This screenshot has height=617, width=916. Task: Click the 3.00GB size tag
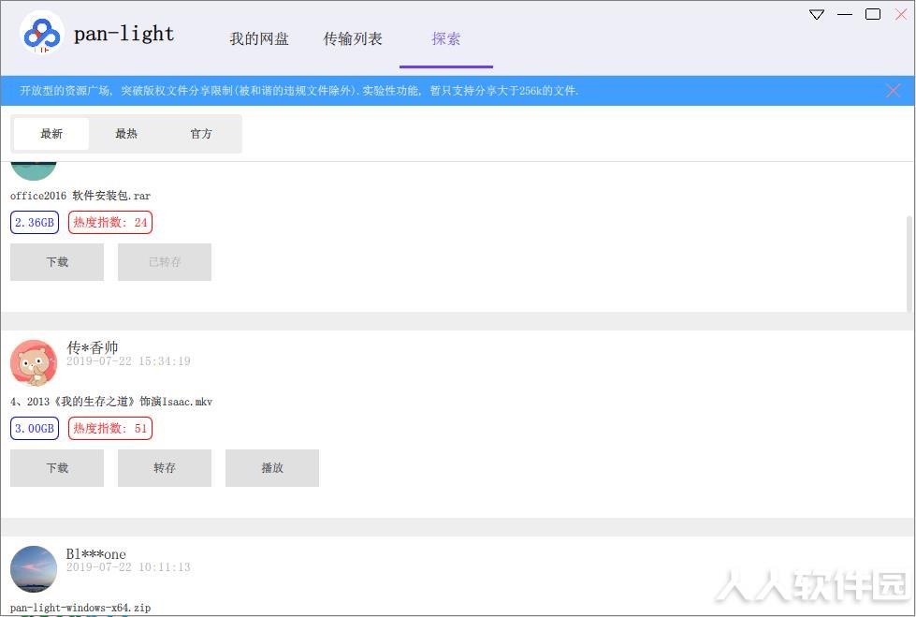point(35,428)
